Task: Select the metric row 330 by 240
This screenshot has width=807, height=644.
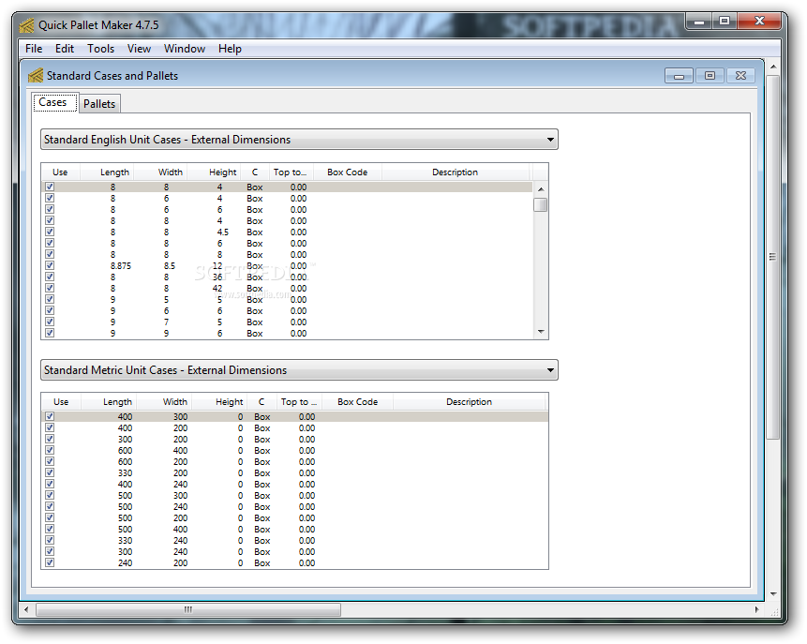Action: [295, 541]
